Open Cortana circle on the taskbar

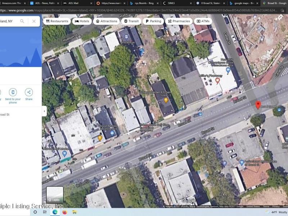click(x=35, y=212)
